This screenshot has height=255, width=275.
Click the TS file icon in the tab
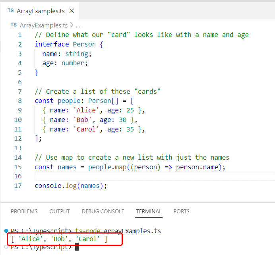click(x=10, y=11)
